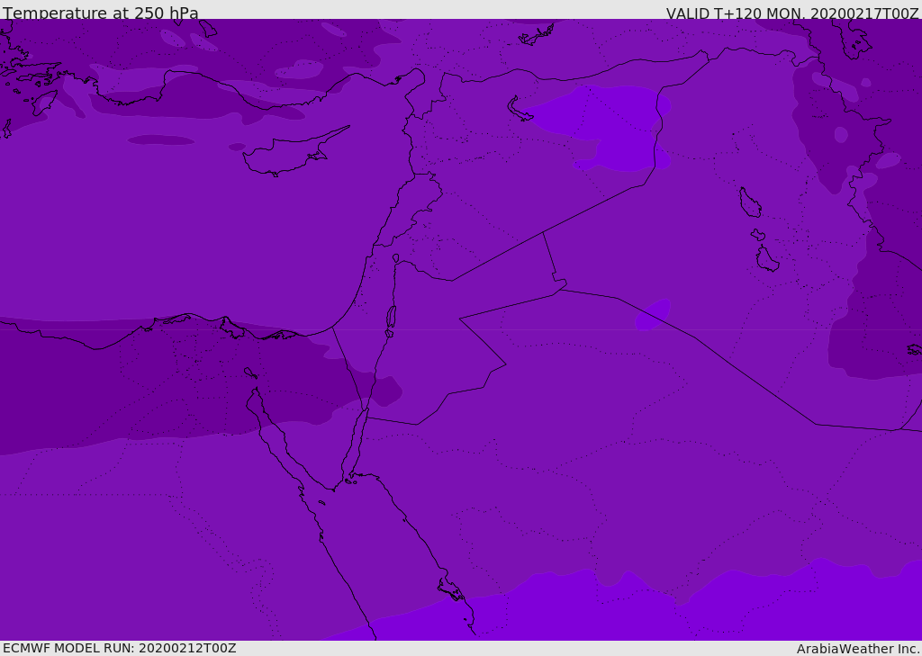Click the 'ArabiaWeather Inc' credit text
This screenshot has width=922, height=656.
[858, 649]
